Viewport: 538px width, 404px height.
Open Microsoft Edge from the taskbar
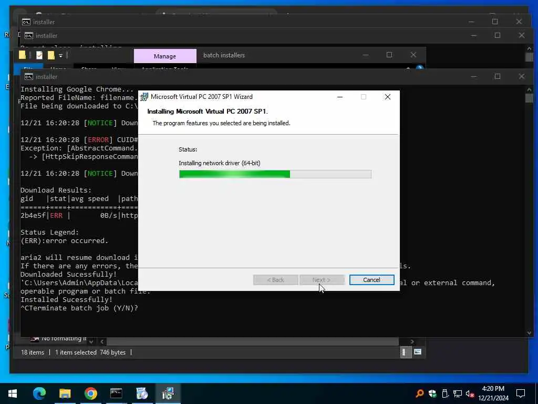[x=39, y=393]
